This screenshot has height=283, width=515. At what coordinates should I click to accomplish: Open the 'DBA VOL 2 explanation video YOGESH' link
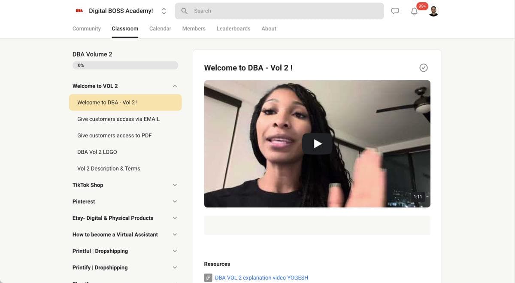click(x=261, y=278)
